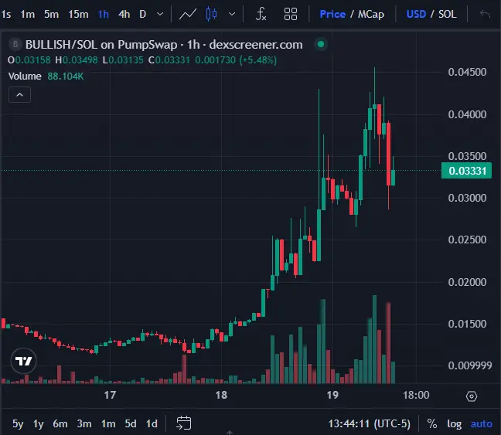Open the go-to-date calendar icon
This screenshot has height=435, width=501.
point(184,423)
